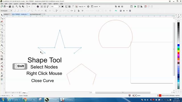182x102 pixels.
Task: Click the Undo arrow icon
Action: 27,7
